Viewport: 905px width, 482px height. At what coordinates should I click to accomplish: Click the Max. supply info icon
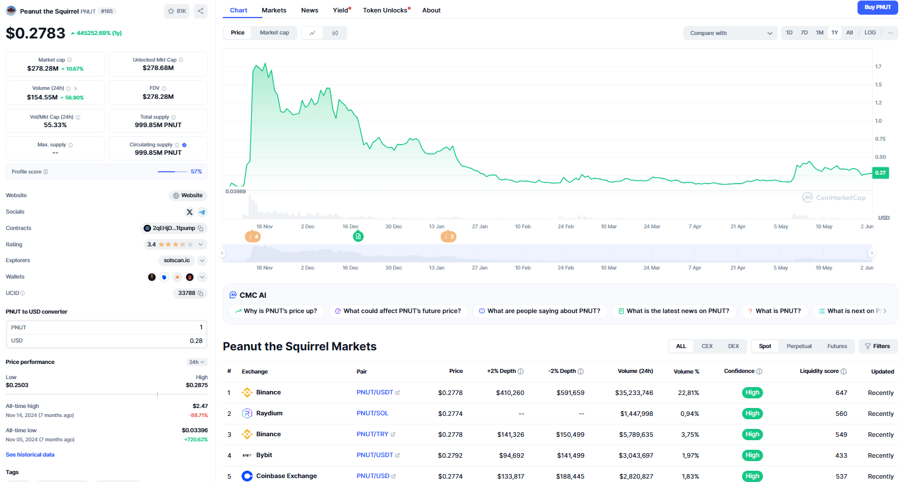[x=71, y=145]
